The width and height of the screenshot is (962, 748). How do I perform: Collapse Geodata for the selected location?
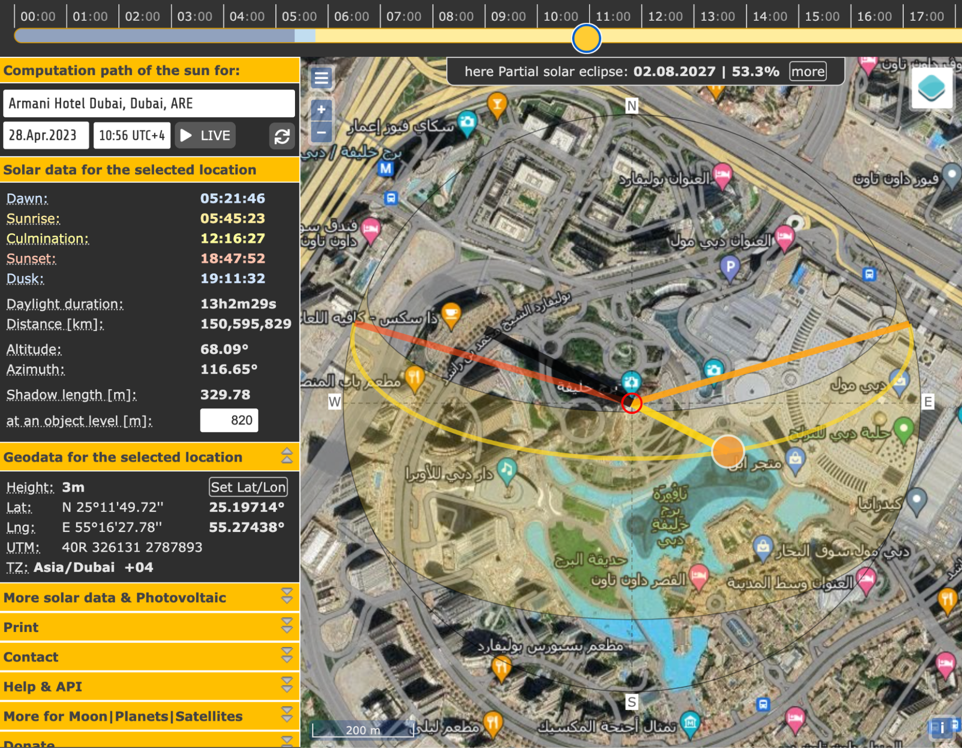pos(287,456)
